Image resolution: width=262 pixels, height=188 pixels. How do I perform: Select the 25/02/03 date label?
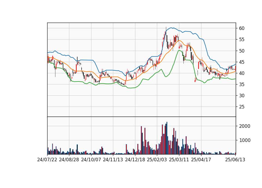157,160
